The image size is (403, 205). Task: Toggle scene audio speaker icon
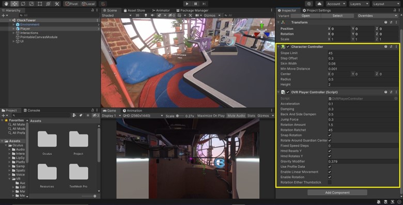tap(152, 15)
